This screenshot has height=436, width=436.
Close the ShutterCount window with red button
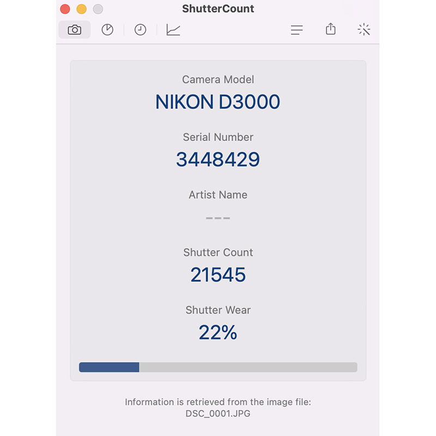point(65,9)
